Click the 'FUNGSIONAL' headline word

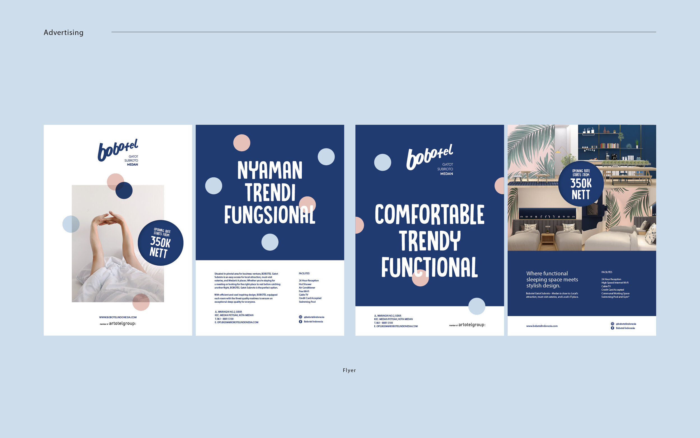(x=270, y=214)
